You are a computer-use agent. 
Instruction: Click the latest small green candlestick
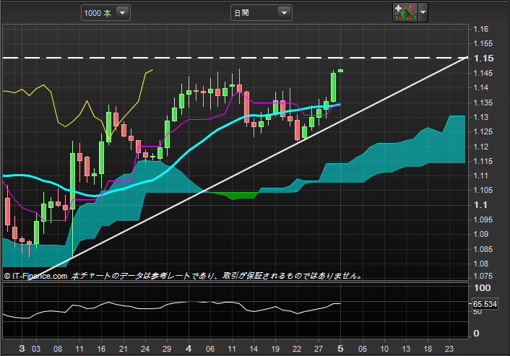click(x=340, y=71)
